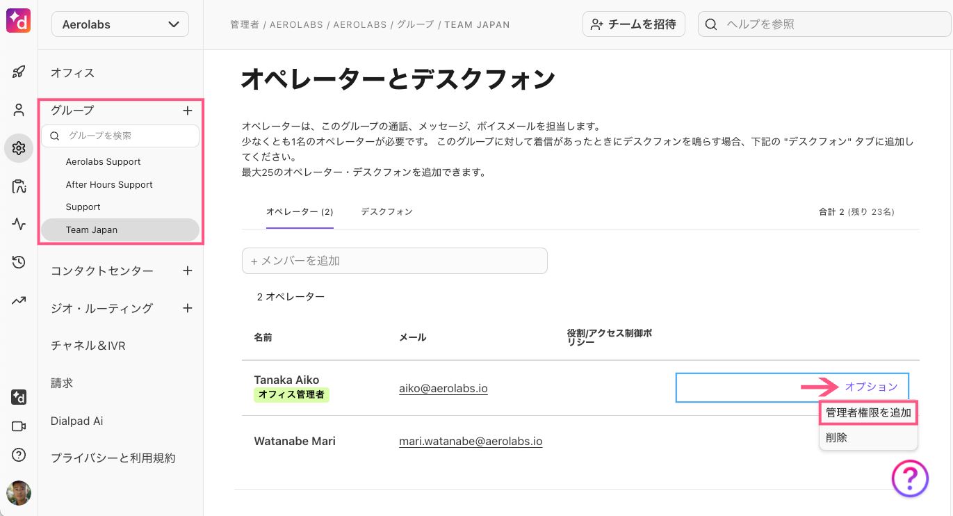The height and width of the screenshot is (516, 953).
Task: Click the invite team button
Action: (x=634, y=24)
